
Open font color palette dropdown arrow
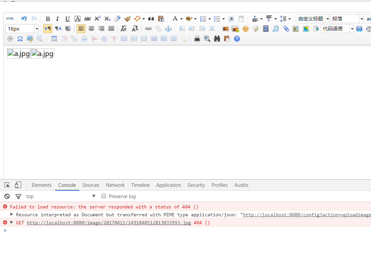point(181,19)
